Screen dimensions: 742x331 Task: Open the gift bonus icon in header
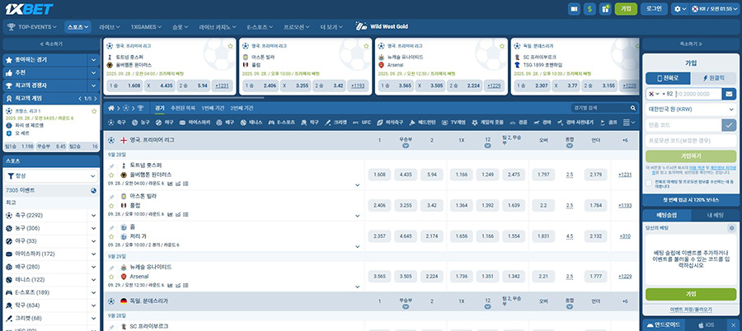[605, 9]
